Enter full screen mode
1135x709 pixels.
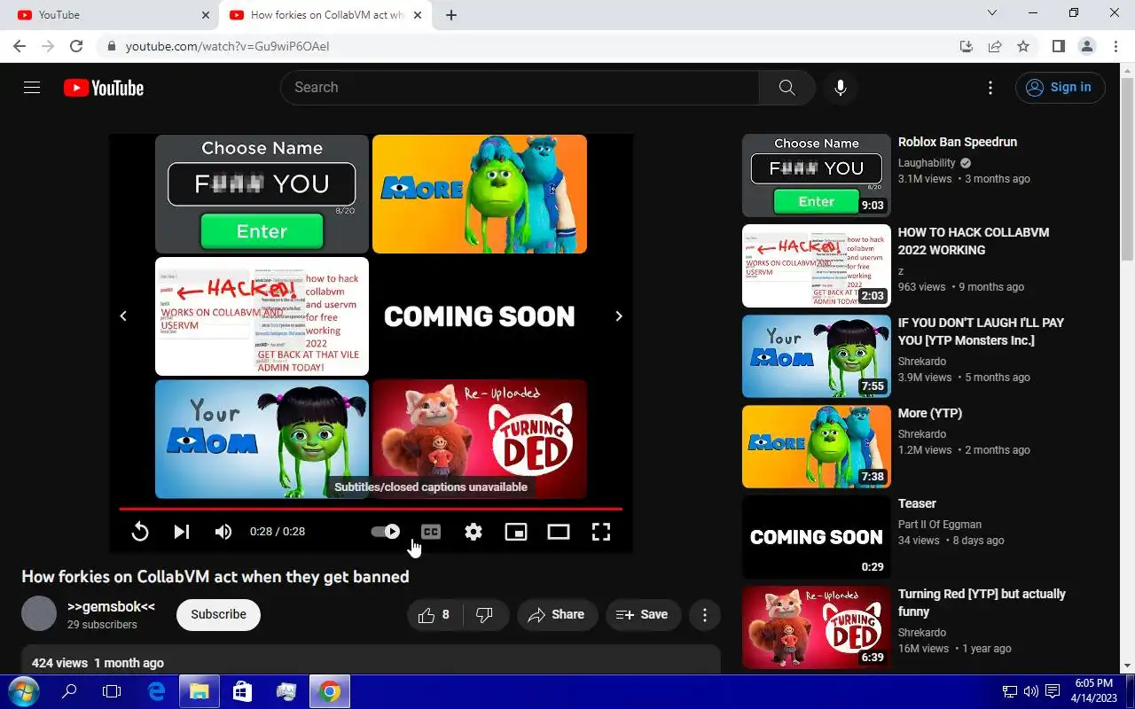coord(601,532)
